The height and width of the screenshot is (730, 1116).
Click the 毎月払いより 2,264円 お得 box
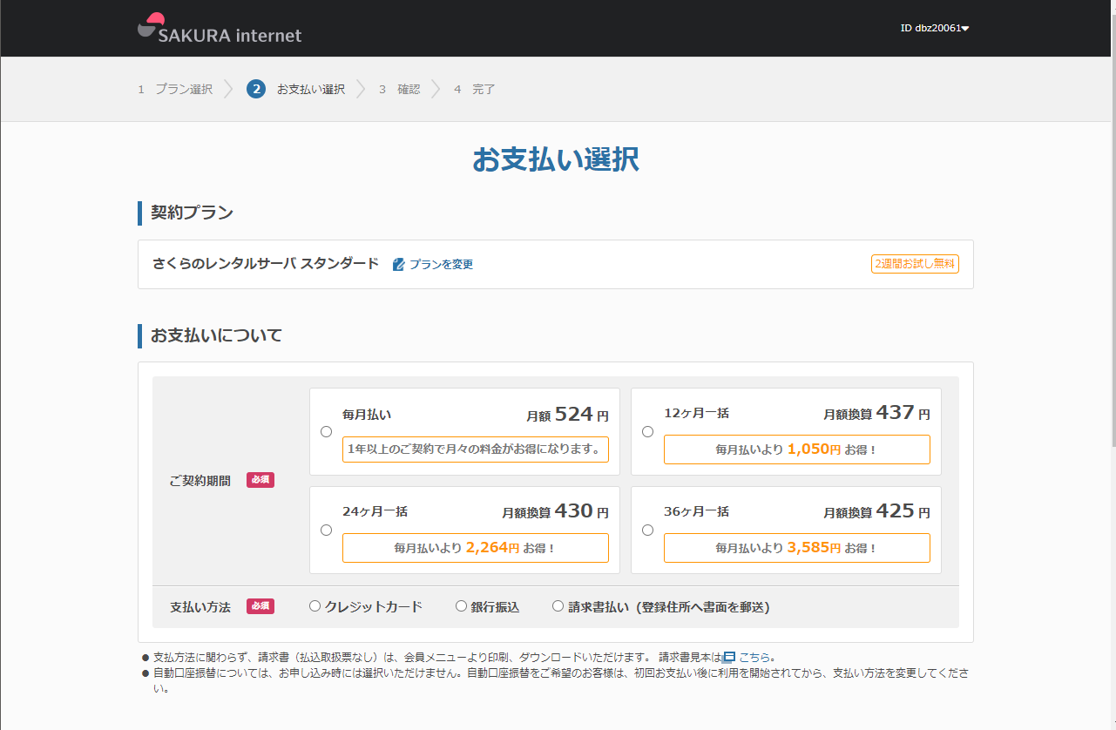pyautogui.click(x=476, y=548)
